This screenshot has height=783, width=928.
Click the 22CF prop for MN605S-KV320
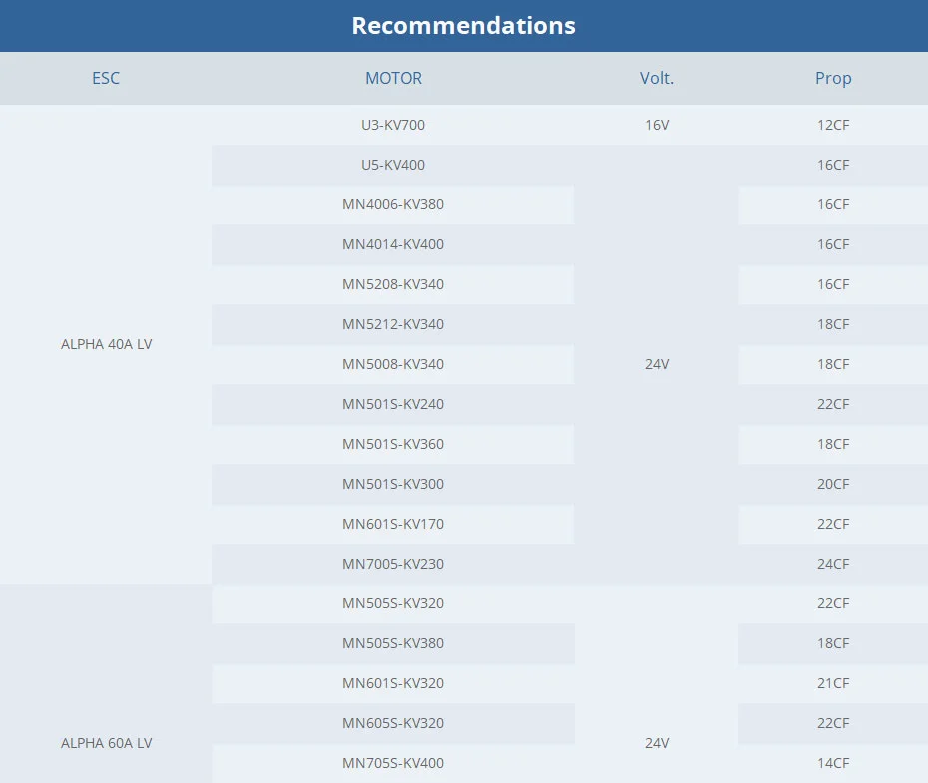(833, 723)
